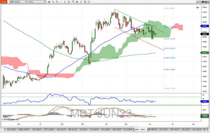Switch to the ZB SEP23 tab
The height and width of the screenshot is (133, 210).
click(x=153, y=130)
